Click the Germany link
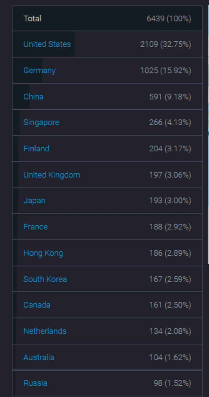The height and width of the screenshot is (397, 209). (39, 70)
